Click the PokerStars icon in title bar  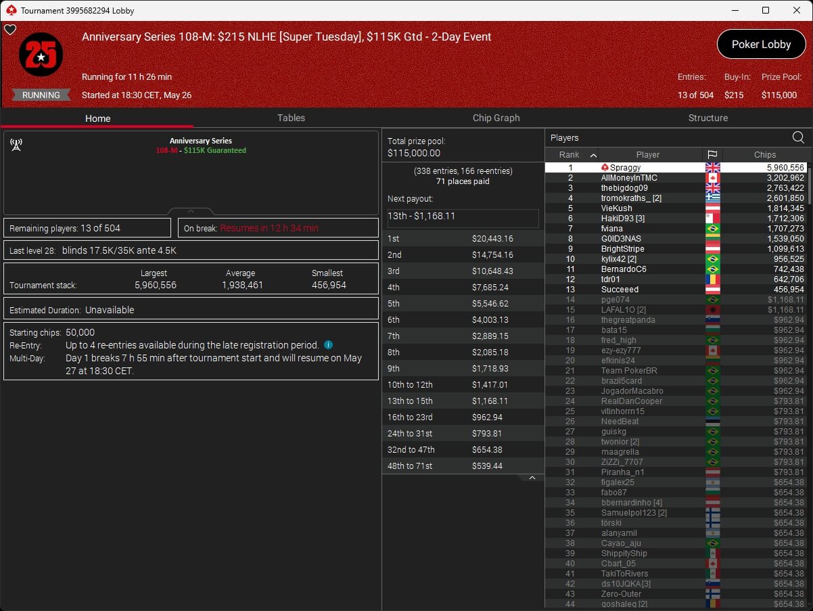pyautogui.click(x=10, y=10)
